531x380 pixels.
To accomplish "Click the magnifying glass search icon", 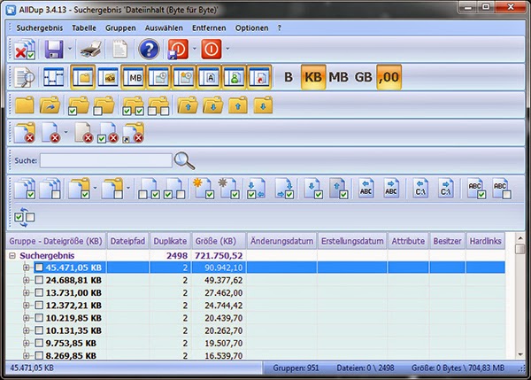I will pos(184,160).
